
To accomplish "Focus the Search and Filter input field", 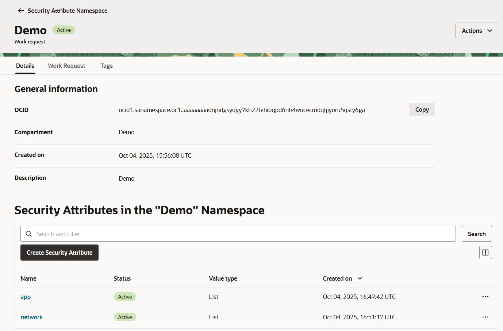I will tap(241, 234).
